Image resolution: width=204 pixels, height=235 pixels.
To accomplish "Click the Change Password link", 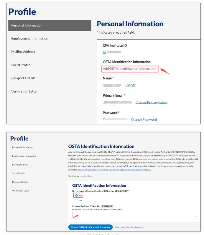I will pyautogui.click(x=144, y=119).
